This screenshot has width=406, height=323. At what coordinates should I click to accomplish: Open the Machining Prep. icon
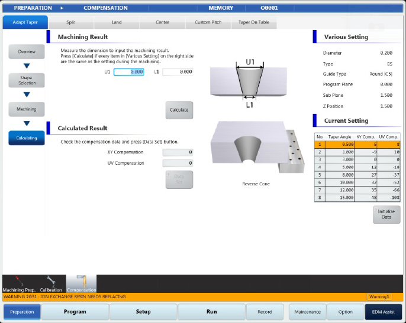tap(18, 283)
